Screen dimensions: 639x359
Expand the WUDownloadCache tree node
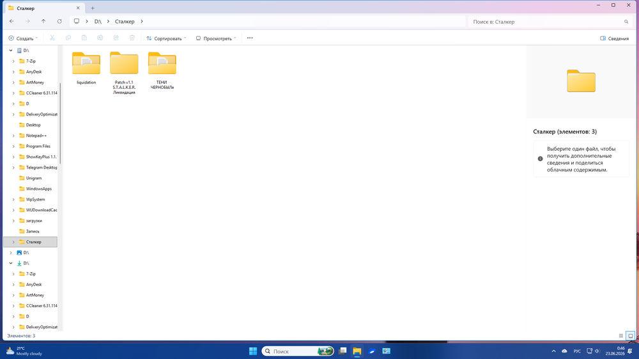point(13,210)
